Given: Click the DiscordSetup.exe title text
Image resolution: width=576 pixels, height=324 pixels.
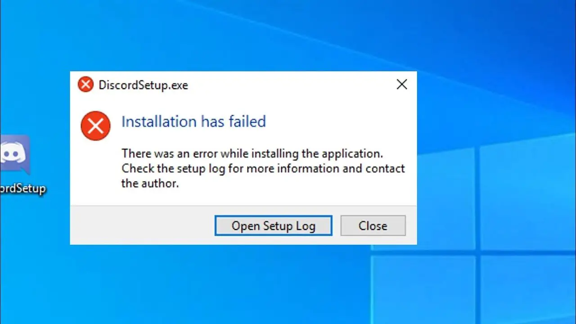Looking at the screenshot, I should 143,85.
